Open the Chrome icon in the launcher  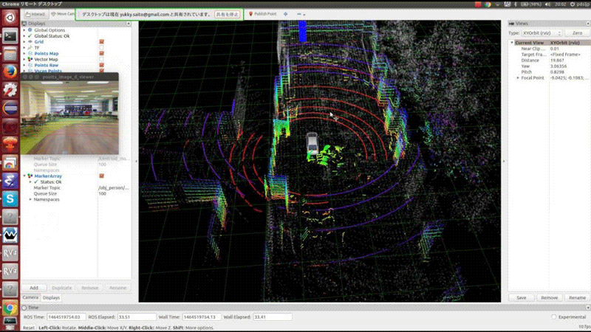point(10,308)
